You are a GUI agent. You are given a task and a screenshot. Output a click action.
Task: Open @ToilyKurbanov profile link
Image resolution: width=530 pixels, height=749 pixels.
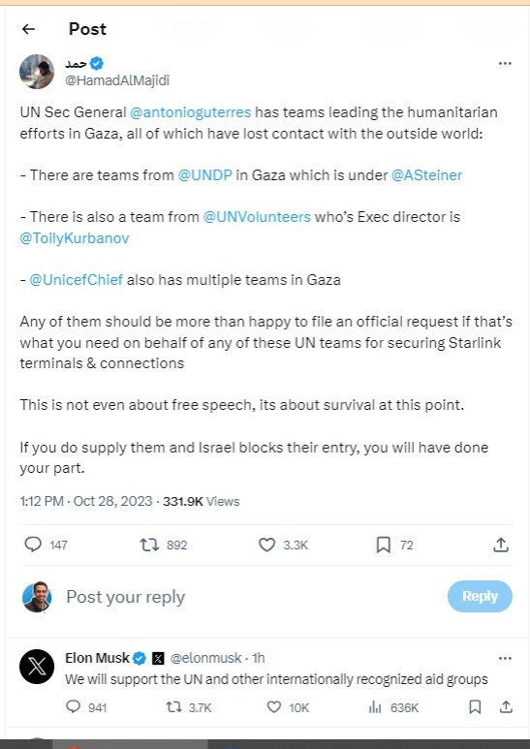coord(75,238)
